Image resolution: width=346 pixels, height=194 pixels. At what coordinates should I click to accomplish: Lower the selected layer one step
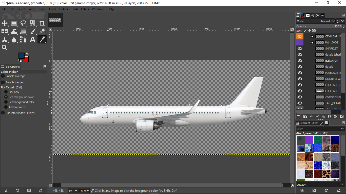[x=317, y=116]
